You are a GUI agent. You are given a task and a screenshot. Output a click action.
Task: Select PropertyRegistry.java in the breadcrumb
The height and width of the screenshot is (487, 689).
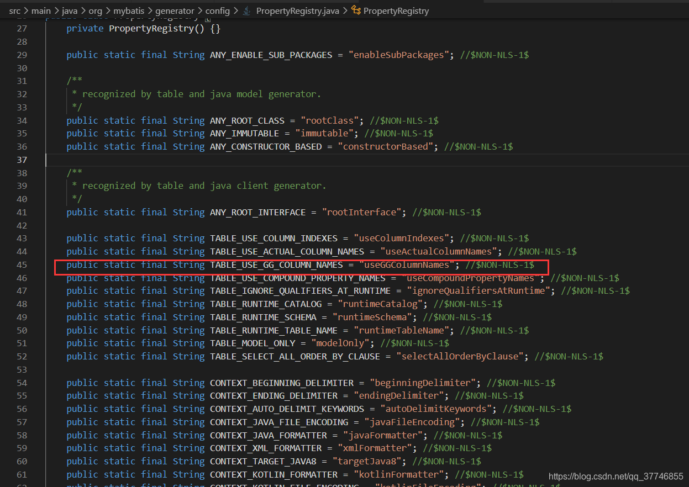[297, 10]
